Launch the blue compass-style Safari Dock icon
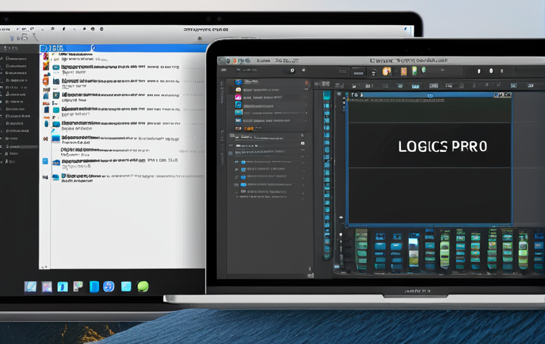 [109, 287]
